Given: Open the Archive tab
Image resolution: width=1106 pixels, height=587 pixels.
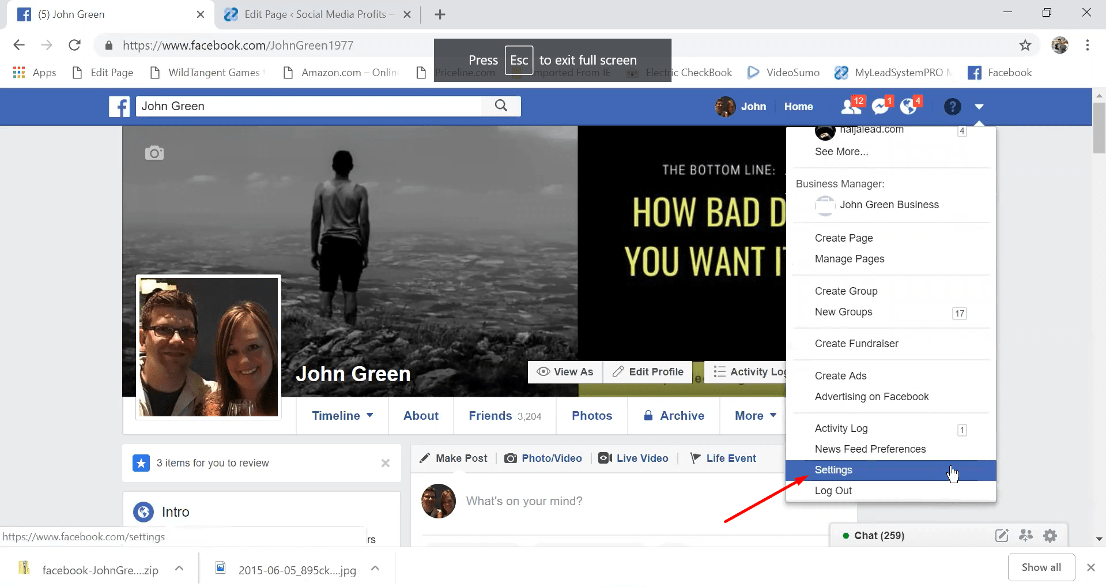Looking at the screenshot, I should click(674, 416).
